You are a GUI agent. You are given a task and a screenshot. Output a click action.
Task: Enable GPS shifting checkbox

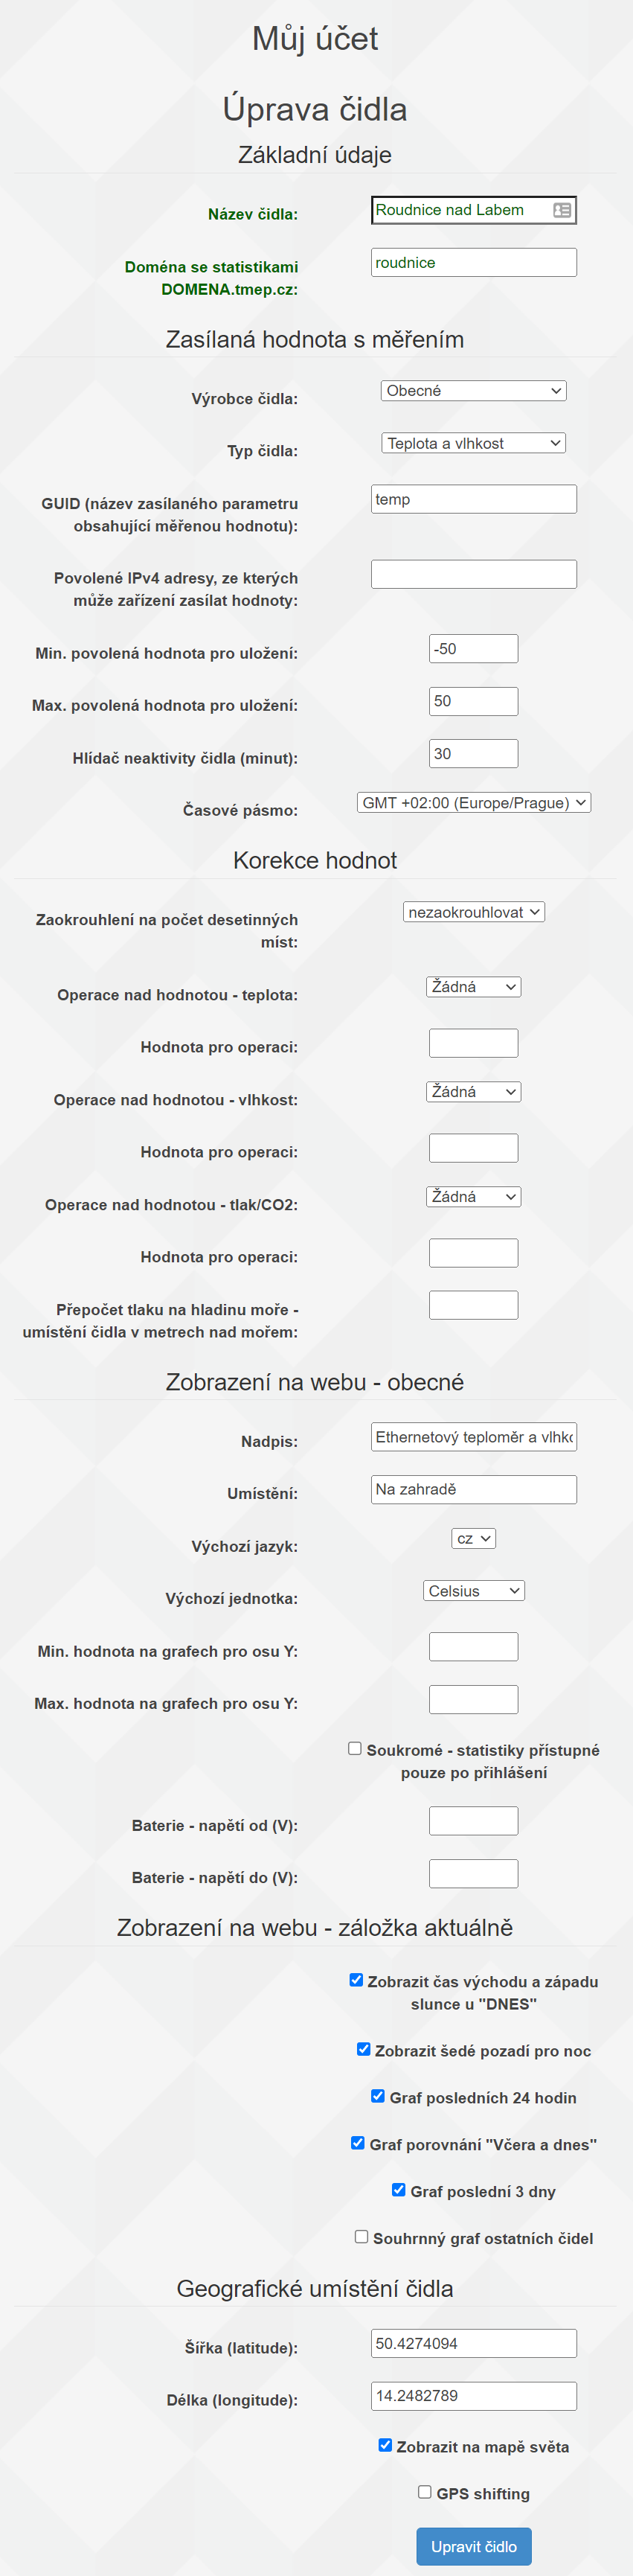[425, 2492]
